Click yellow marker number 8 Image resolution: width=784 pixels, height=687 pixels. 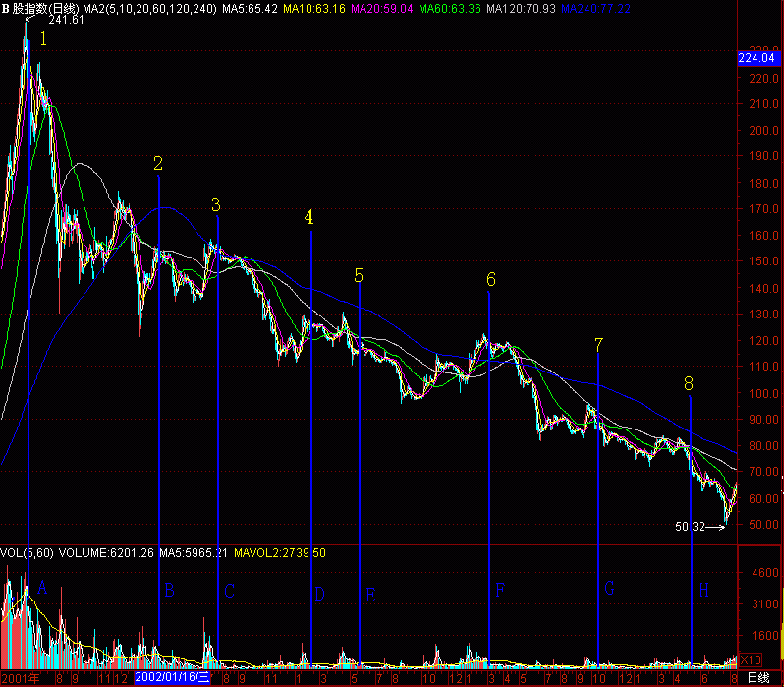point(689,382)
